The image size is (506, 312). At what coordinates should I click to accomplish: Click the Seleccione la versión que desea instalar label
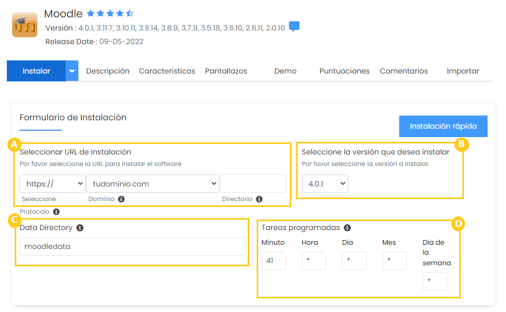(376, 152)
